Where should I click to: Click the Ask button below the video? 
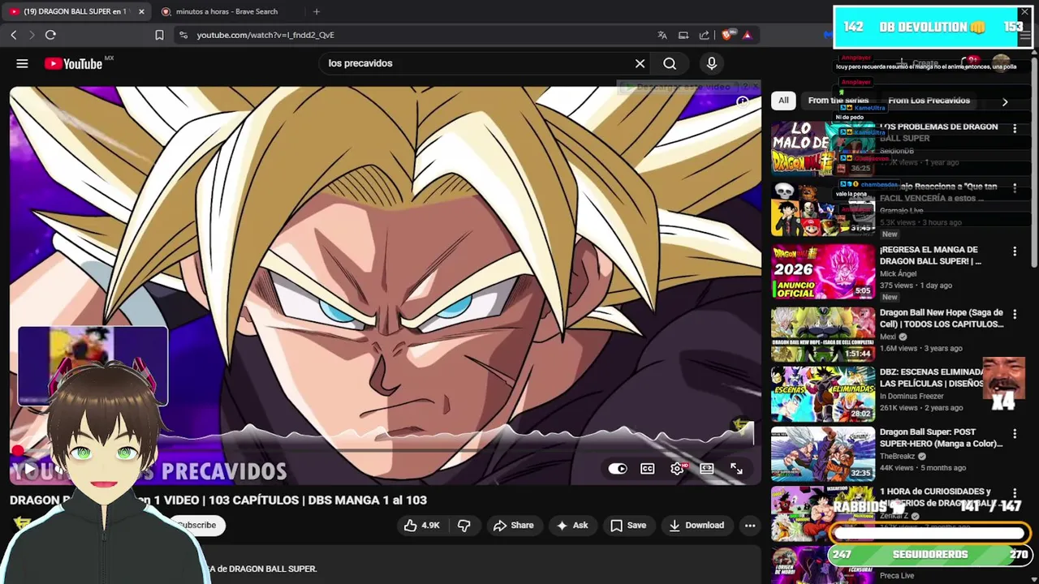[572, 526]
